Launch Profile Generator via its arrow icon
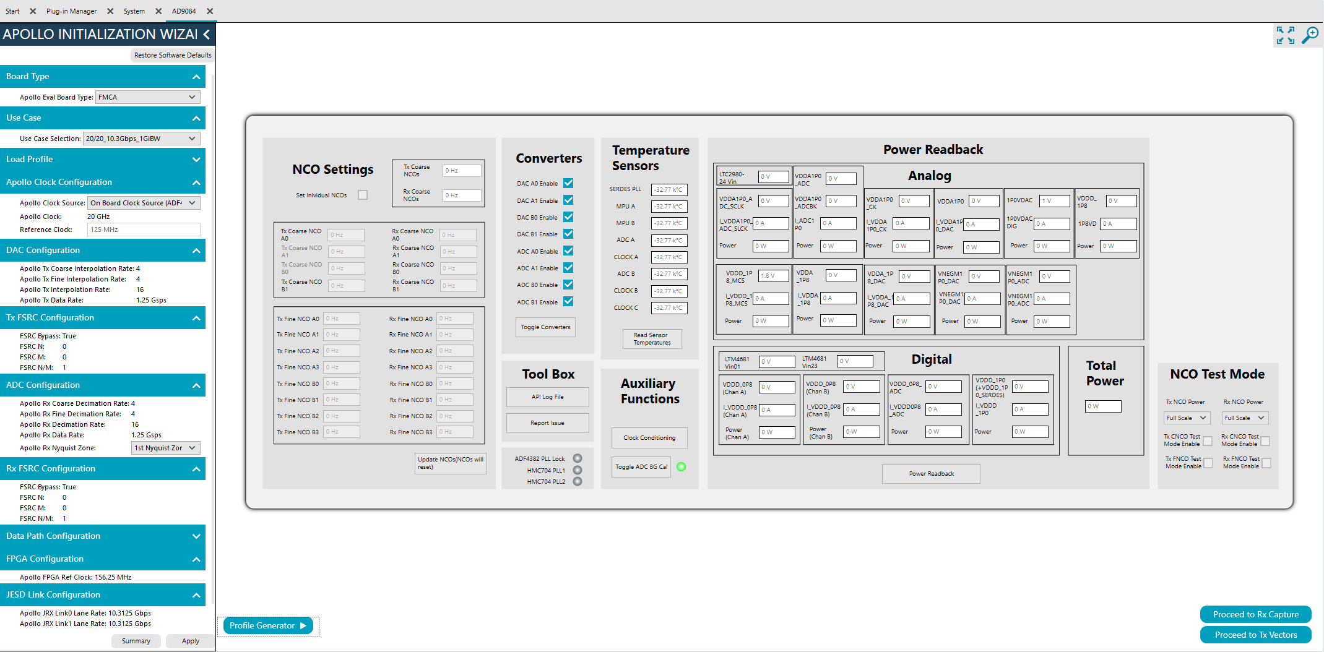This screenshot has height=652, width=1324. [303, 625]
